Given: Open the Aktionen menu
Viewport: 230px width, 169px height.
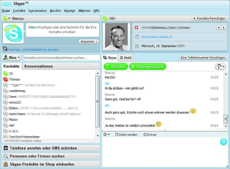Looking at the screenshot, I should tap(84, 11).
